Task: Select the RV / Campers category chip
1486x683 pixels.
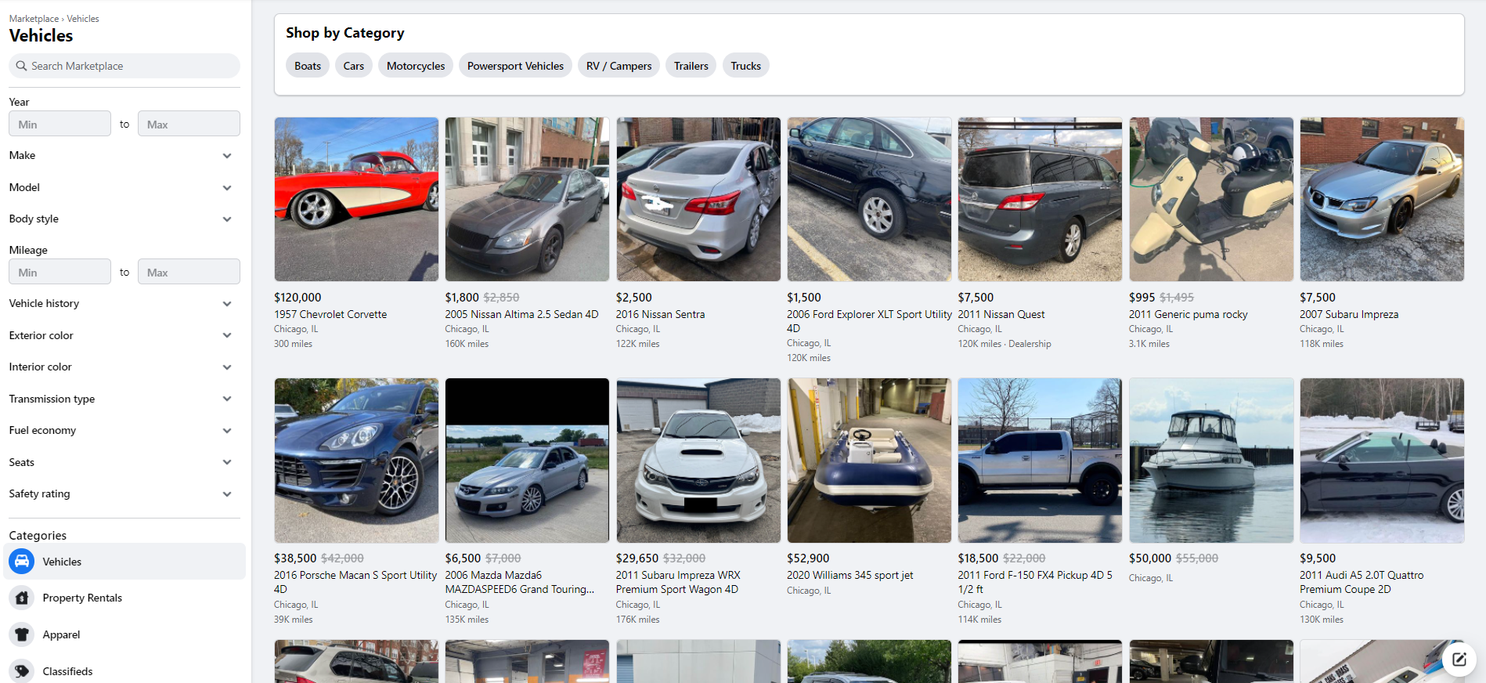Action: point(619,66)
